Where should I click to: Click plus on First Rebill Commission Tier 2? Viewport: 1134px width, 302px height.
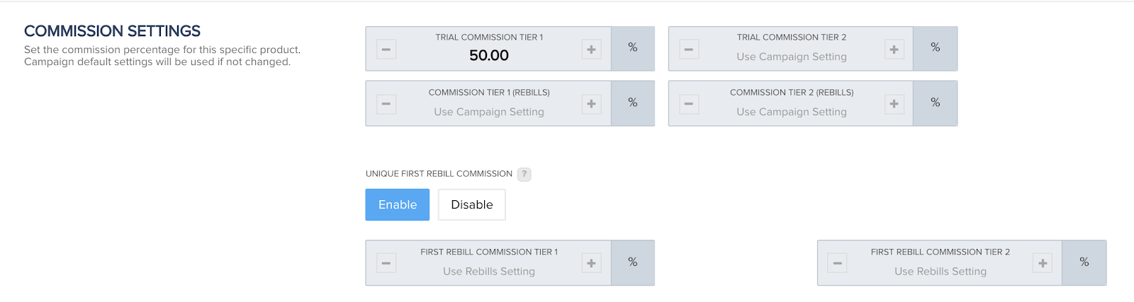click(1043, 263)
